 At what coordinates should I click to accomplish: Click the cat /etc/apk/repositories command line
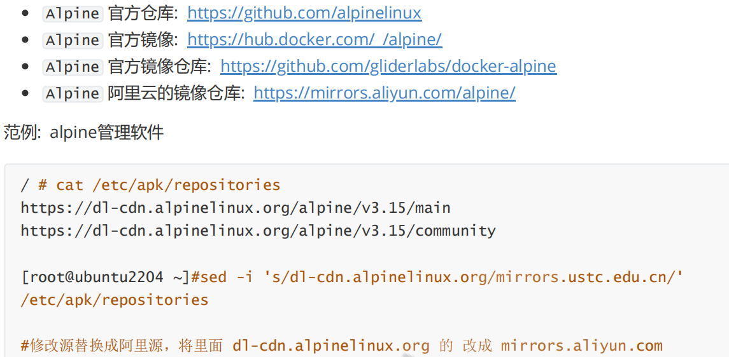pyautogui.click(x=150, y=185)
